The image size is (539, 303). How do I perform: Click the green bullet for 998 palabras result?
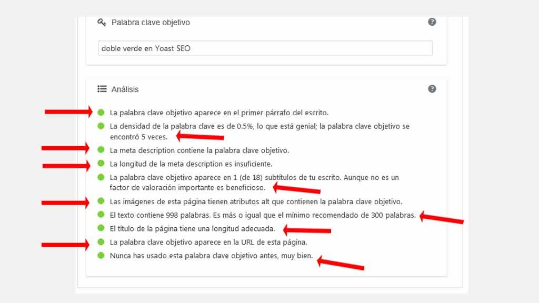tap(101, 214)
